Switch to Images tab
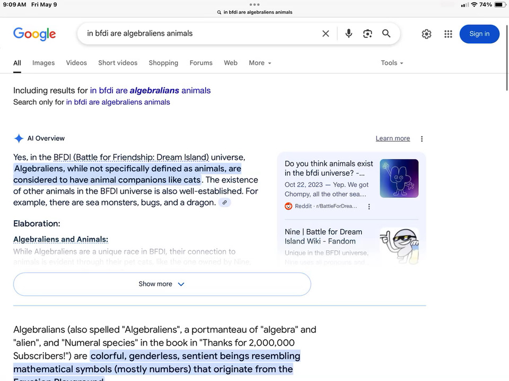The height and width of the screenshot is (381, 509). pyautogui.click(x=43, y=63)
